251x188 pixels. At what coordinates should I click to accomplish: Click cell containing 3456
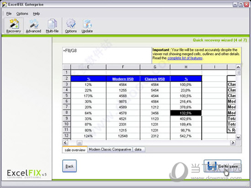155,113
